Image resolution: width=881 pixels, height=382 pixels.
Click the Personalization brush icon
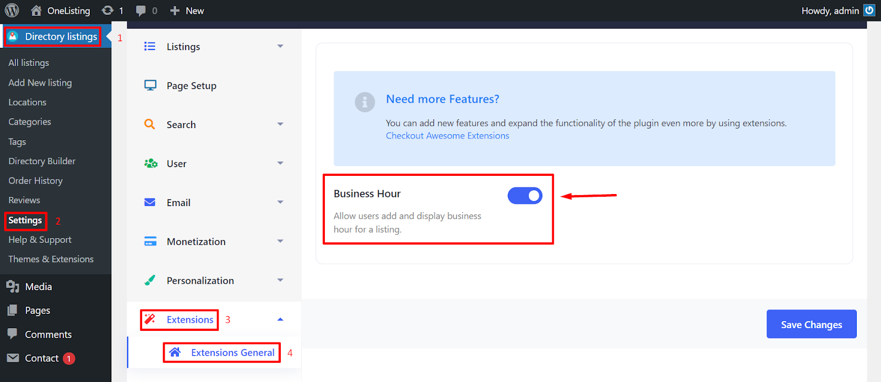(x=150, y=280)
